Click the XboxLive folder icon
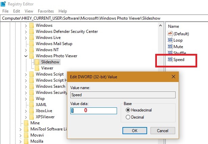The image size is (208, 144). 31,111
